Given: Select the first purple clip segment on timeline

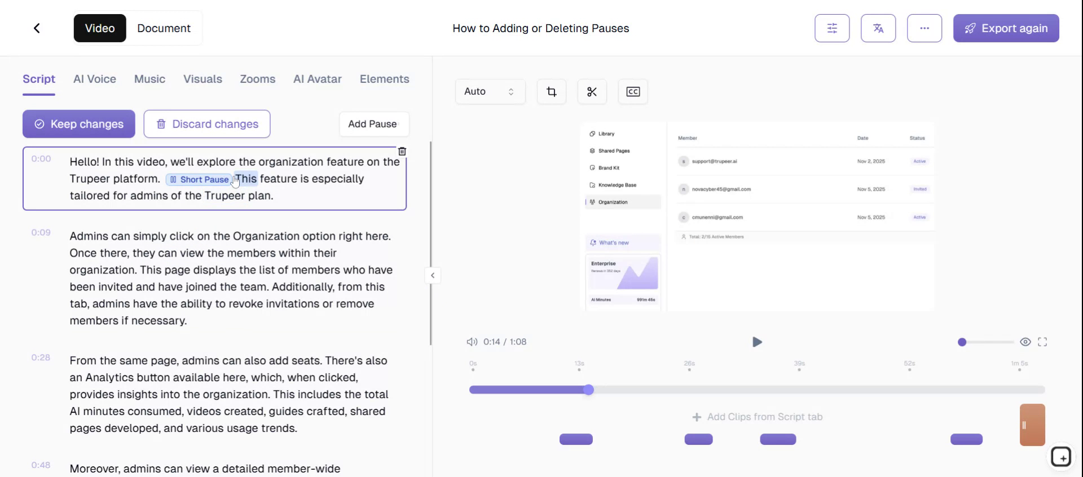Looking at the screenshot, I should (x=576, y=439).
